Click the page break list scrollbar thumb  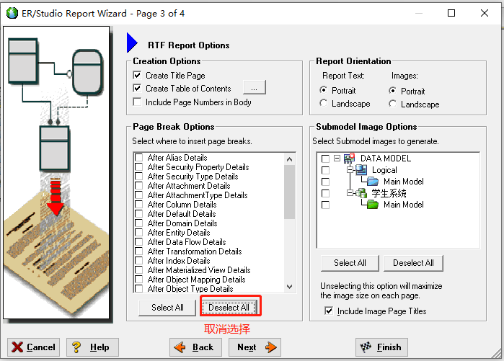[x=290, y=192]
